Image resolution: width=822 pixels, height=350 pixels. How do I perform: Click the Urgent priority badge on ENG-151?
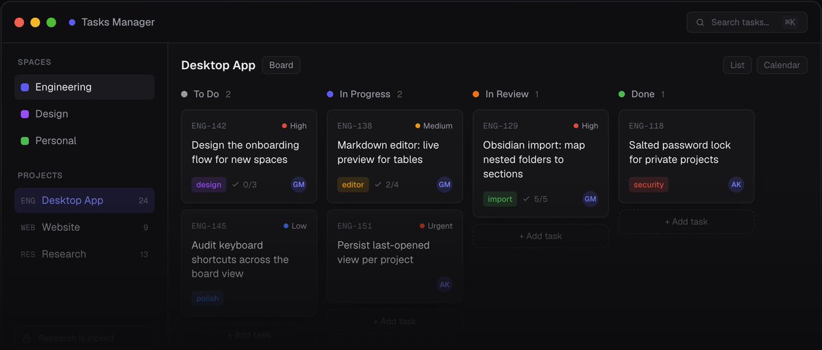pos(436,226)
